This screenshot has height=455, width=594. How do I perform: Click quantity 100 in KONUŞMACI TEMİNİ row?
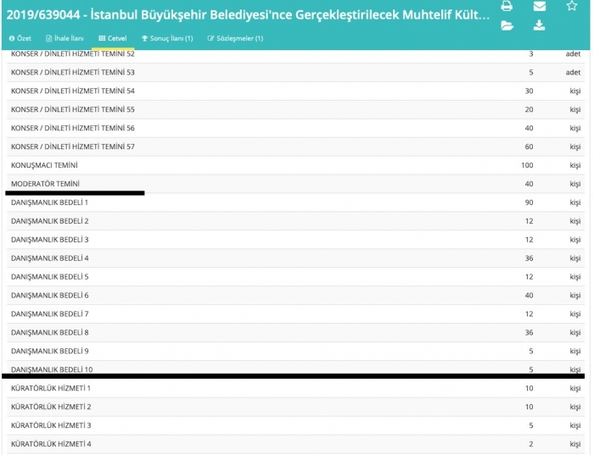[x=527, y=165]
